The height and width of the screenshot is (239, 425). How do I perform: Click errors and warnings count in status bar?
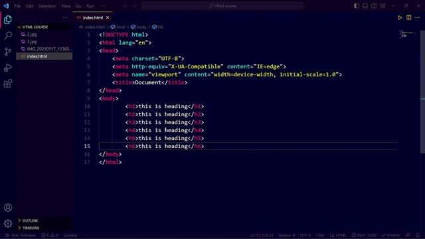(50, 235)
